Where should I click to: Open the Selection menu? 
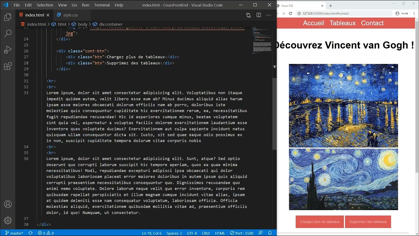click(45, 5)
